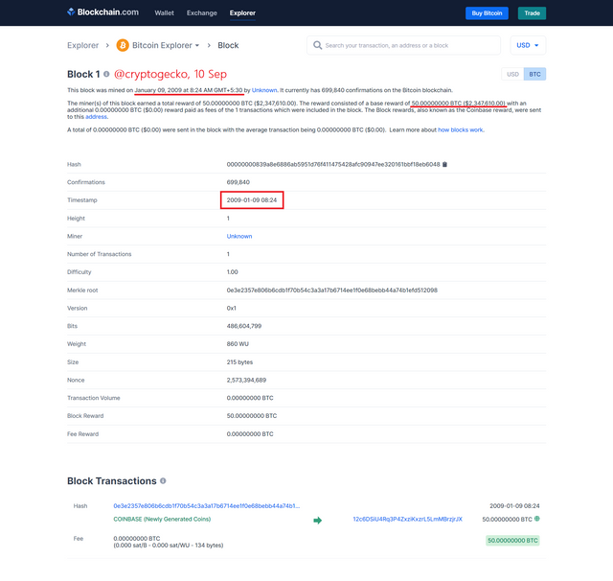The image size is (613, 581).
Task: Click the Trade button
Action: click(x=532, y=12)
